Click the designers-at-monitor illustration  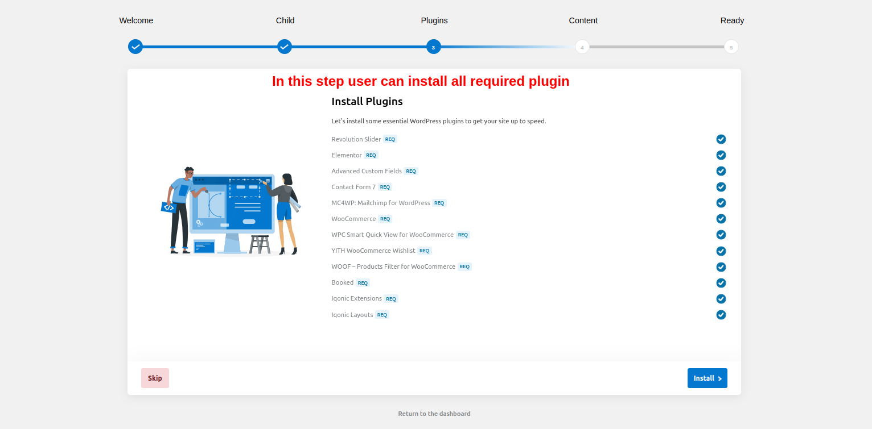click(231, 211)
